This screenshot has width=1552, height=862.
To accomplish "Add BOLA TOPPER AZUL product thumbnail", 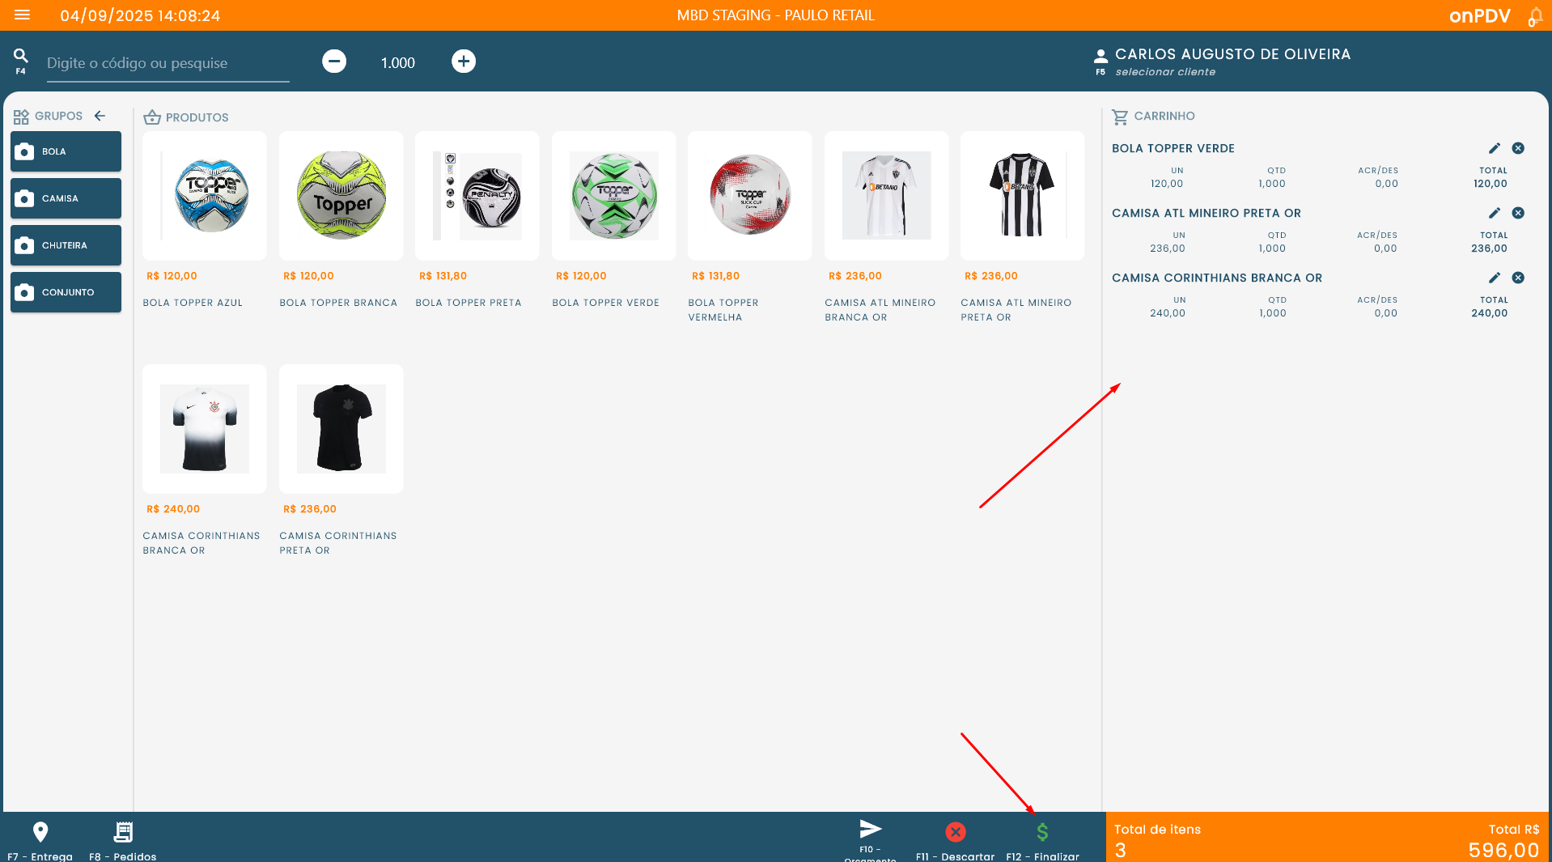I will (x=205, y=196).
